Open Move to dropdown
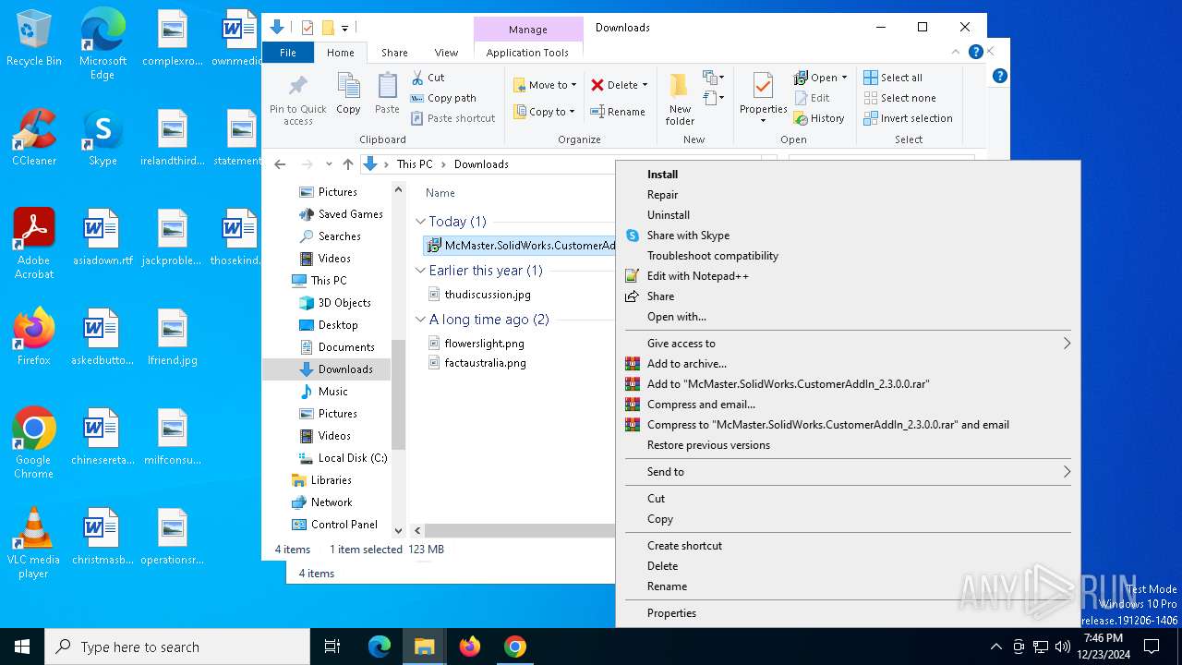Image resolution: width=1182 pixels, height=665 pixels. (545, 85)
